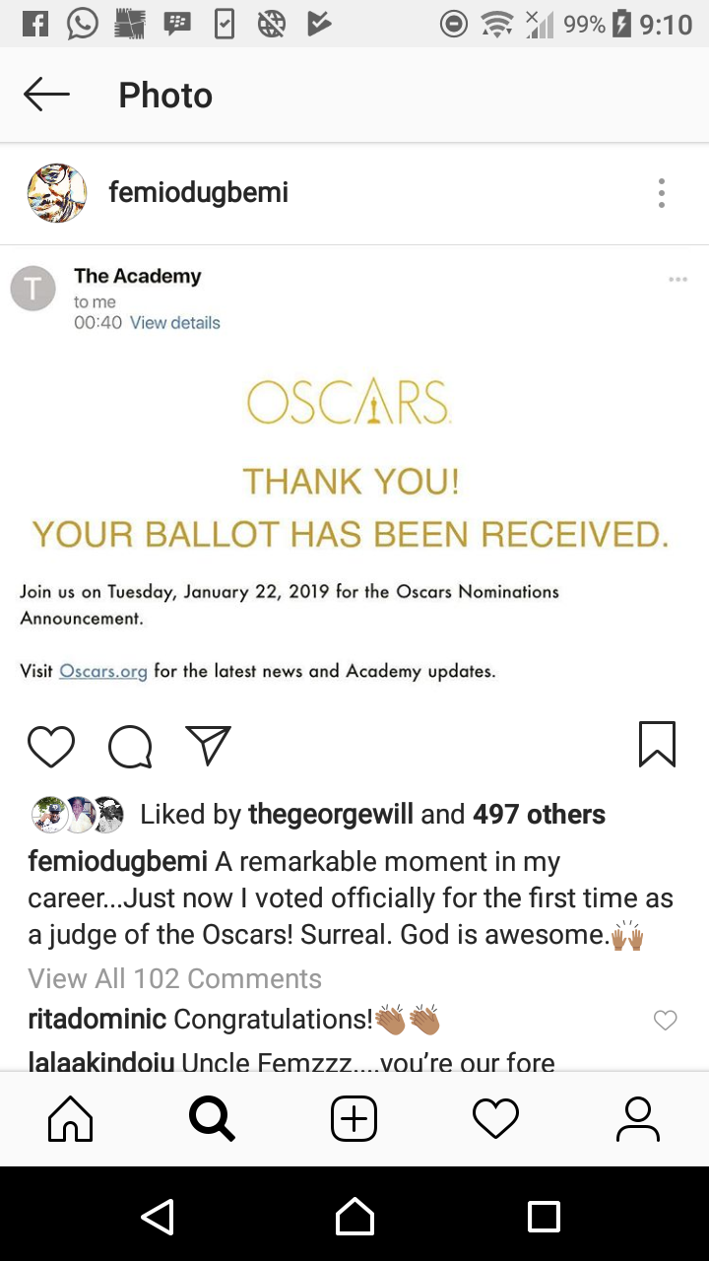The height and width of the screenshot is (1261, 709).
Task: Expand email with the View details link
Action: point(174,322)
